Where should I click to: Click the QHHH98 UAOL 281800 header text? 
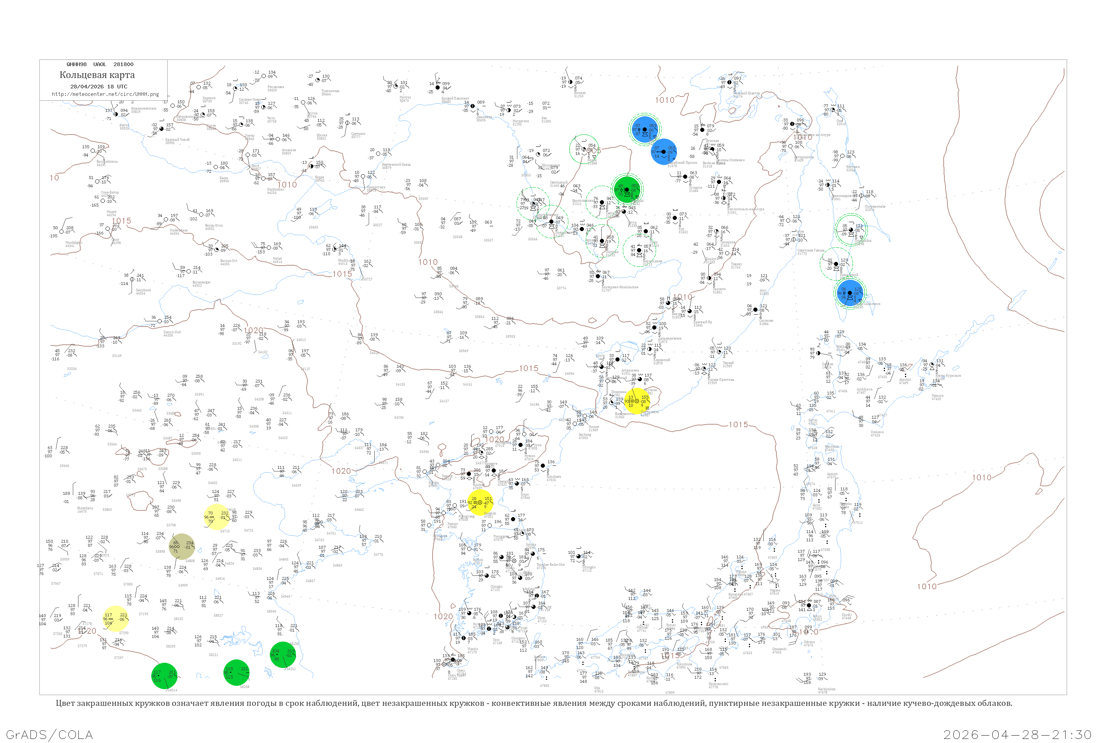pyautogui.click(x=100, y=64)
